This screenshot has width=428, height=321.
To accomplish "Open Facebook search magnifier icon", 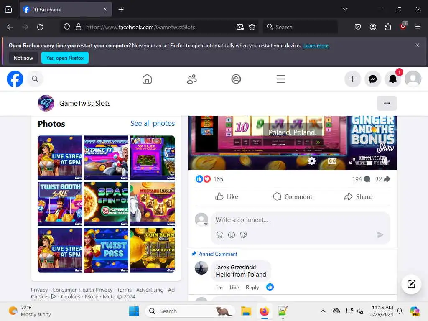I will point(35,79).
